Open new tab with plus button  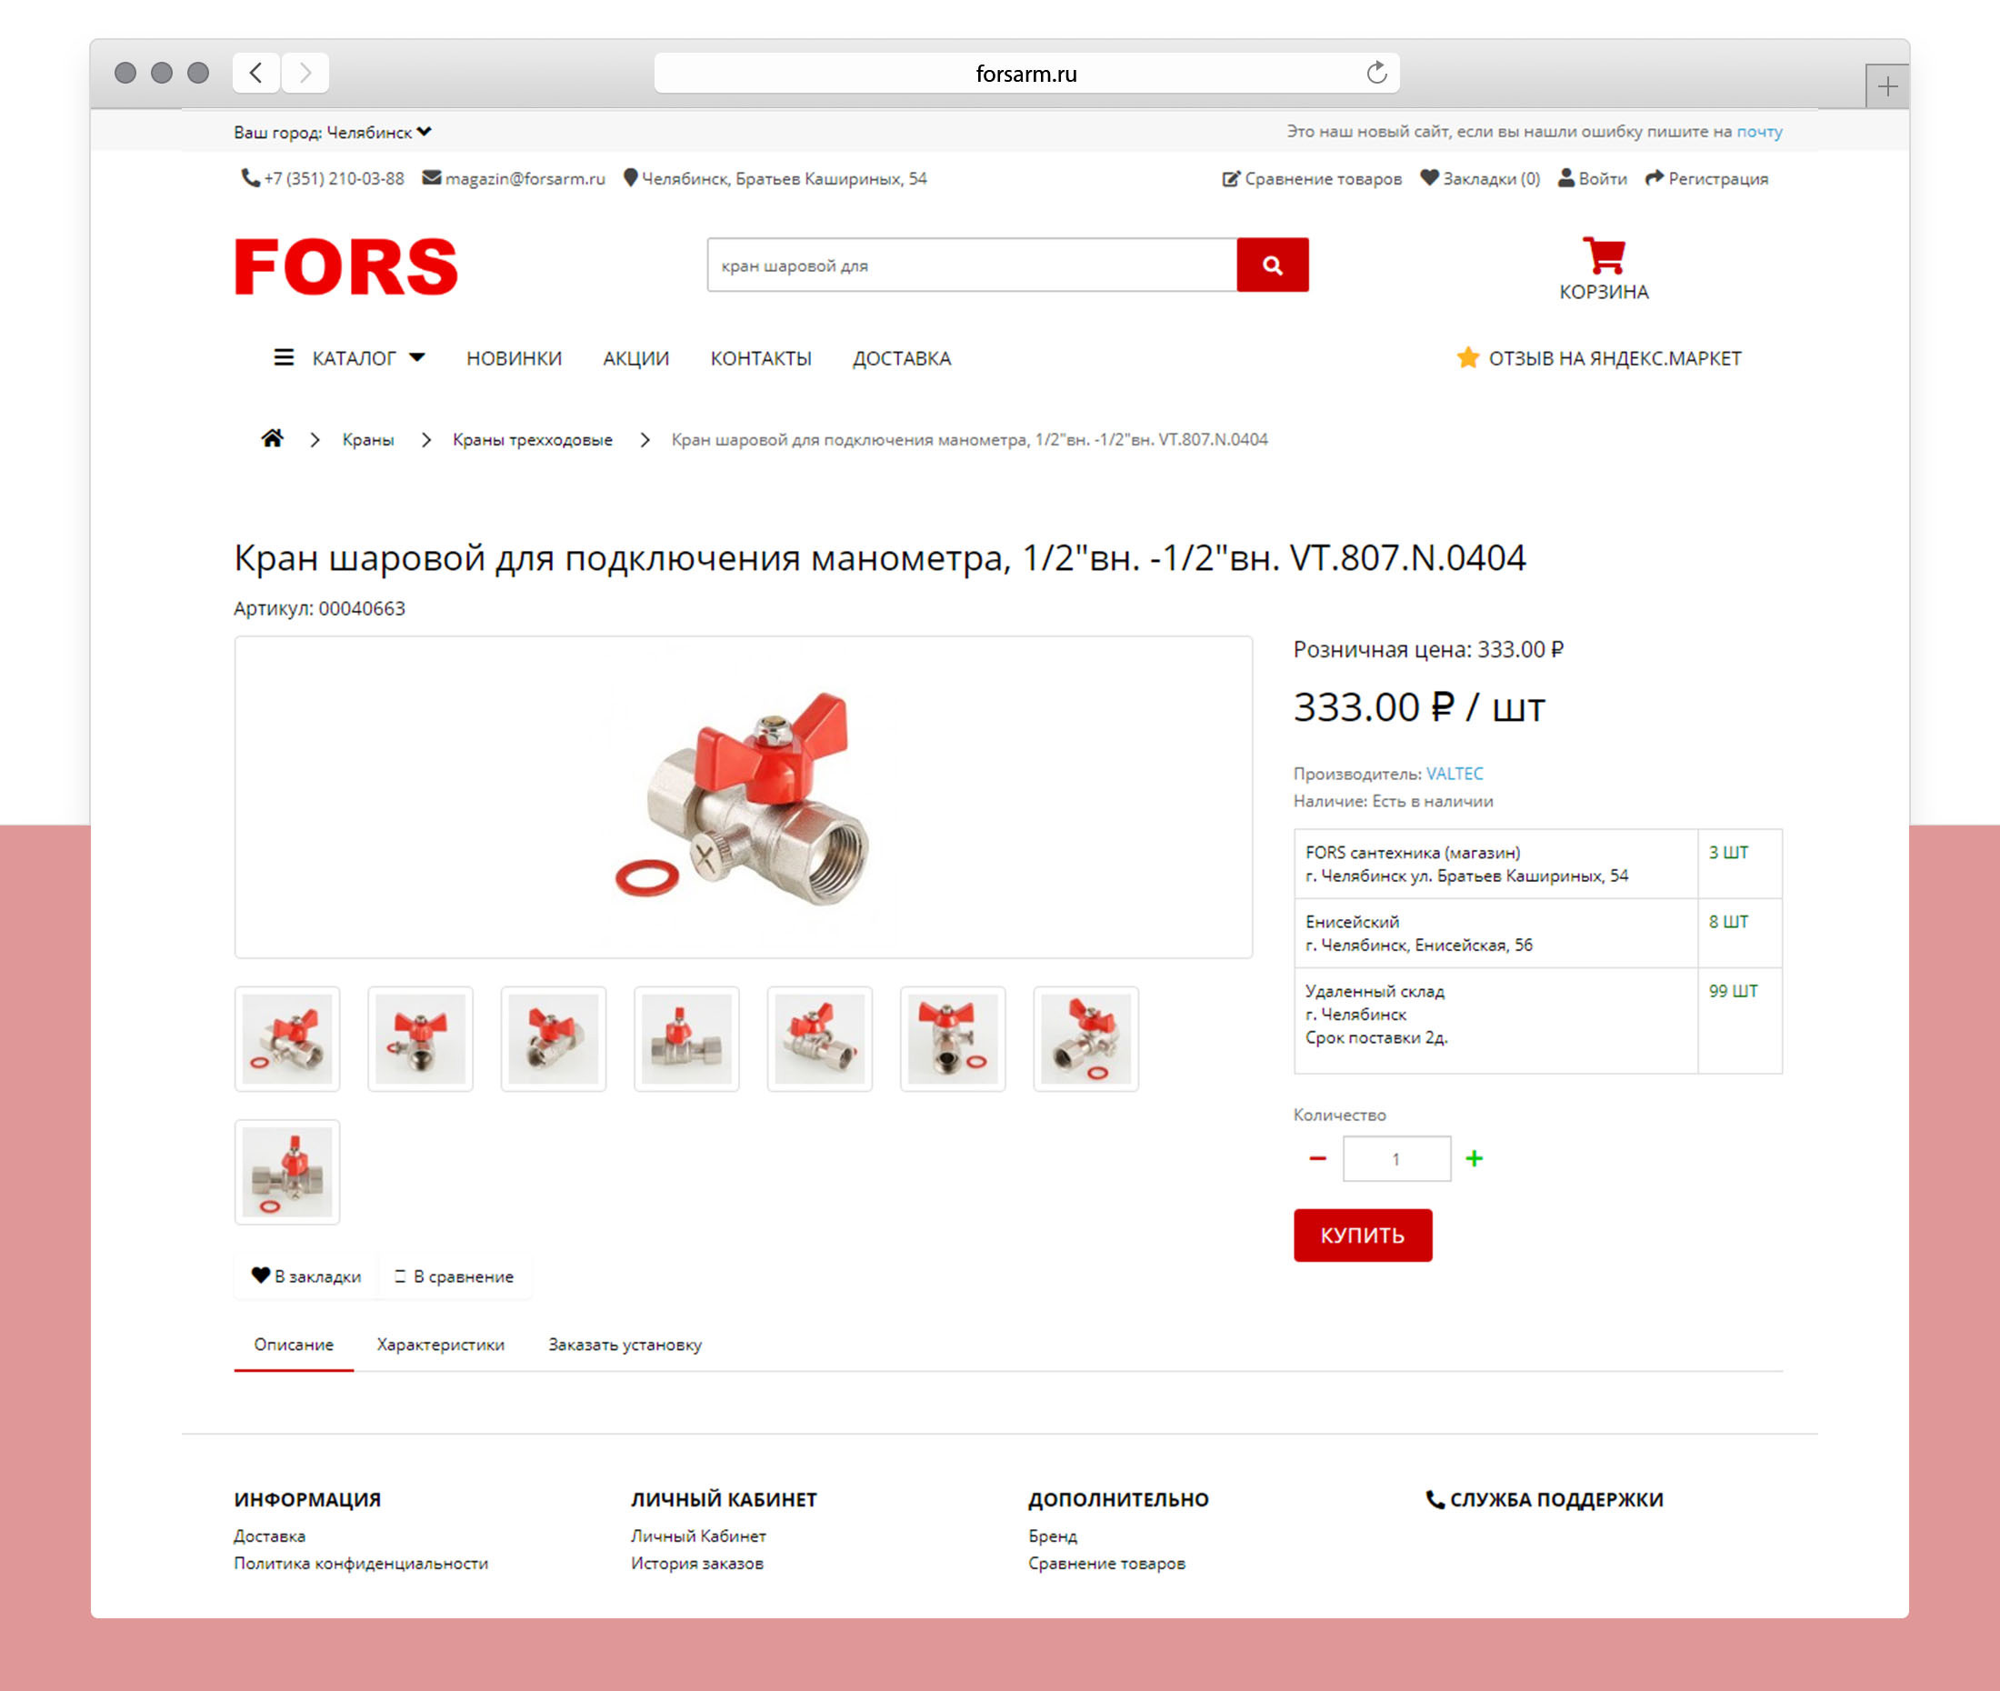[x=1887, y=87]
